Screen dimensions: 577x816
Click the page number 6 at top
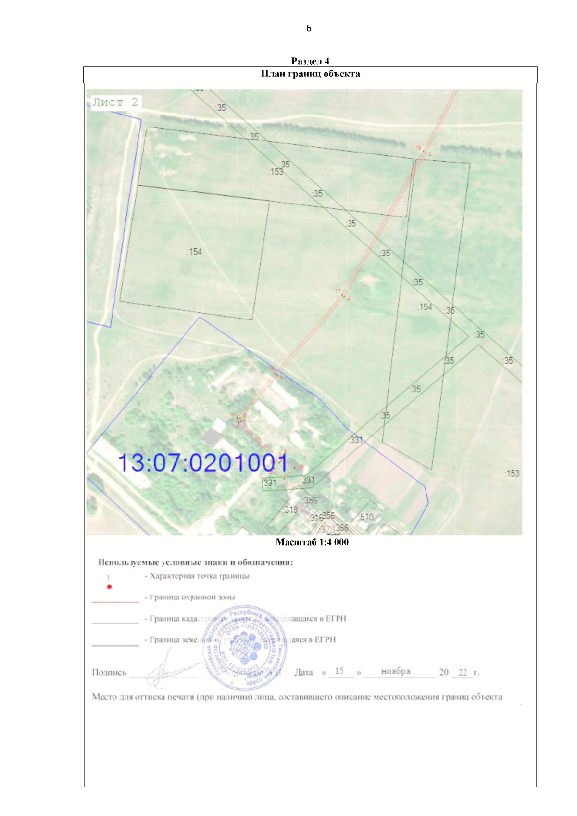[x=309, y=28]
